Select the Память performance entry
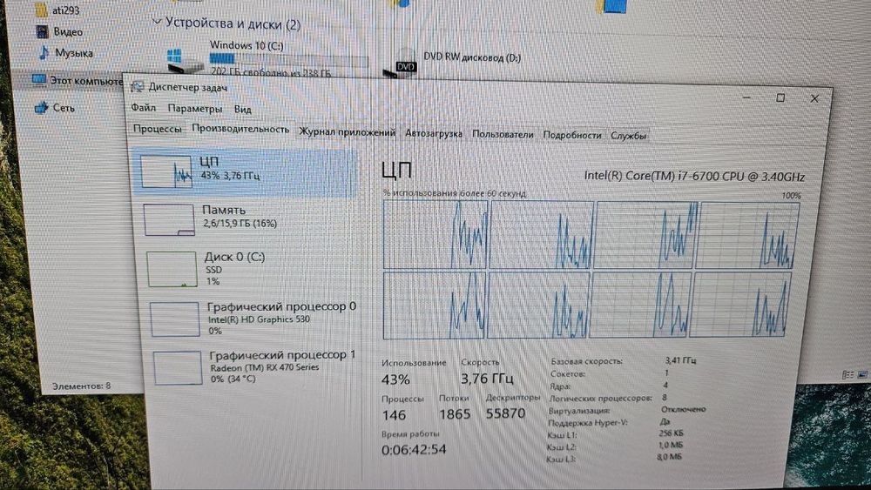 click(x=246, y=218)
